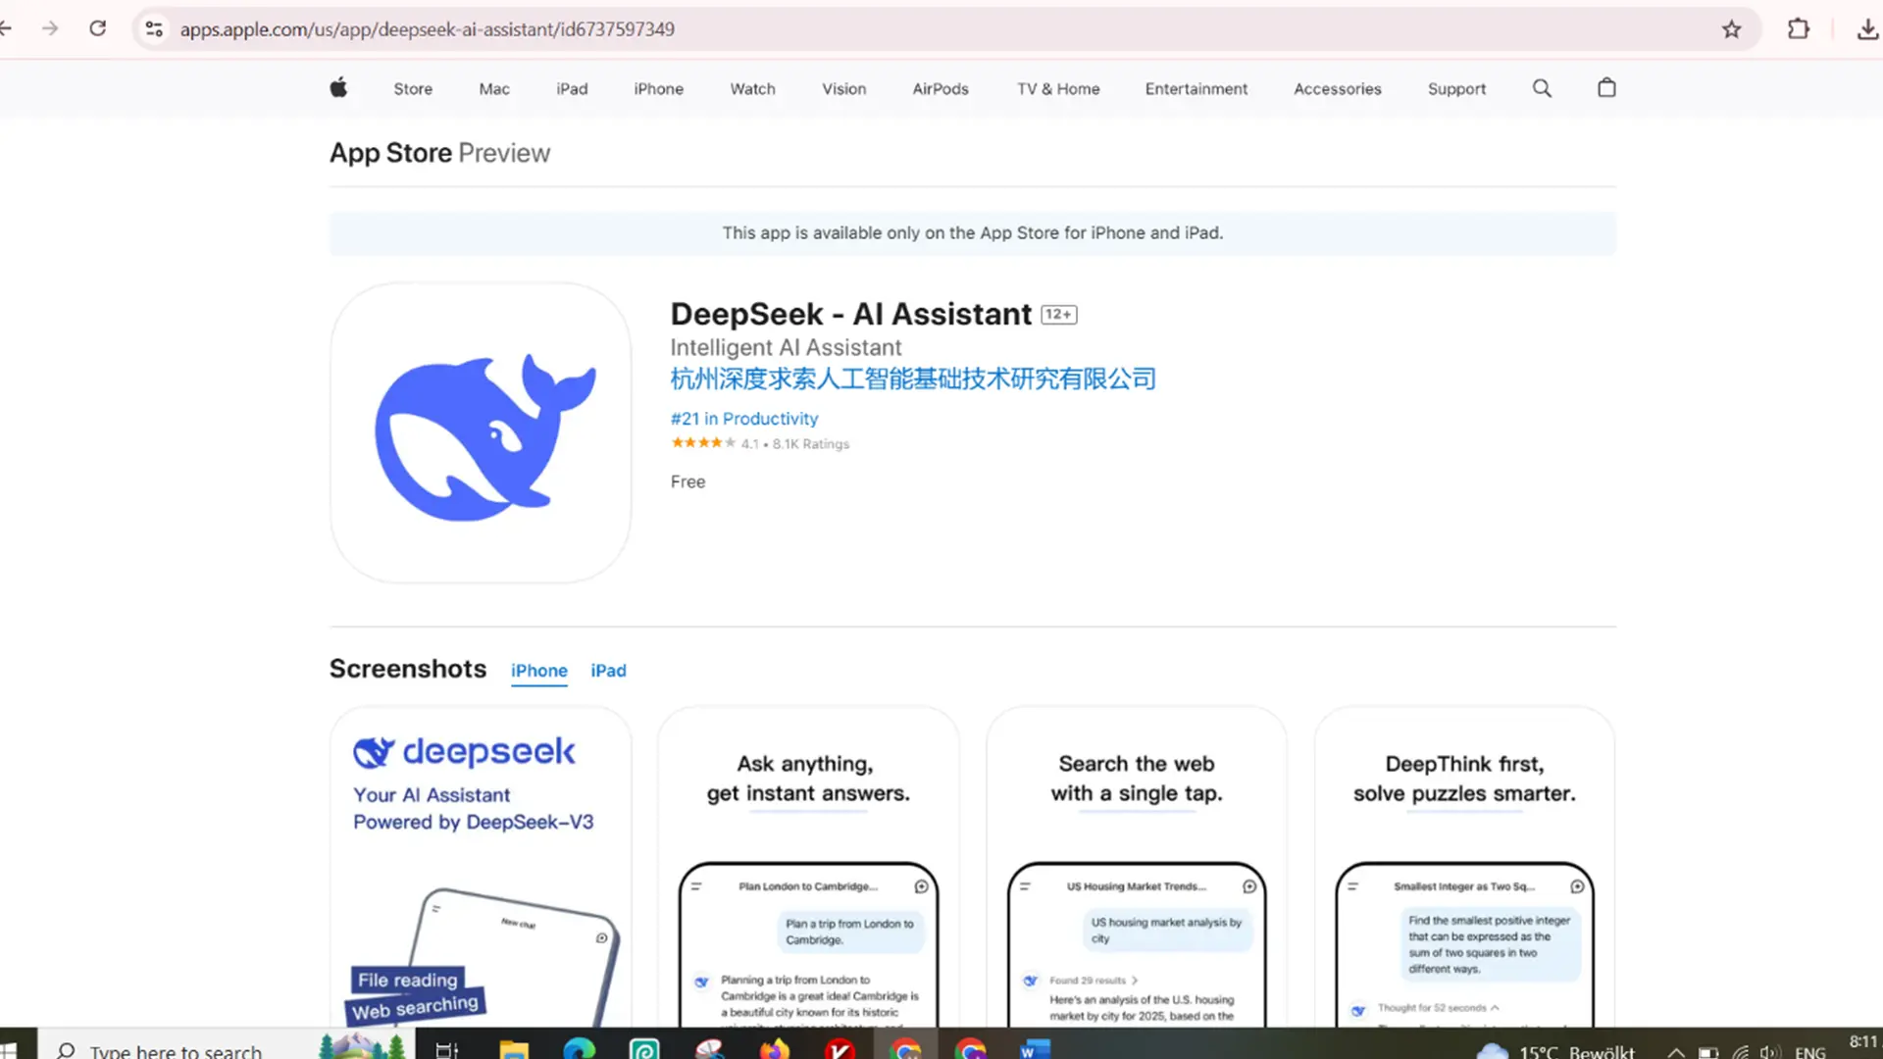This screenshot has height=1059, width=1883.
Task: Open Search the web screenshot
Action: coord(1137,867)
